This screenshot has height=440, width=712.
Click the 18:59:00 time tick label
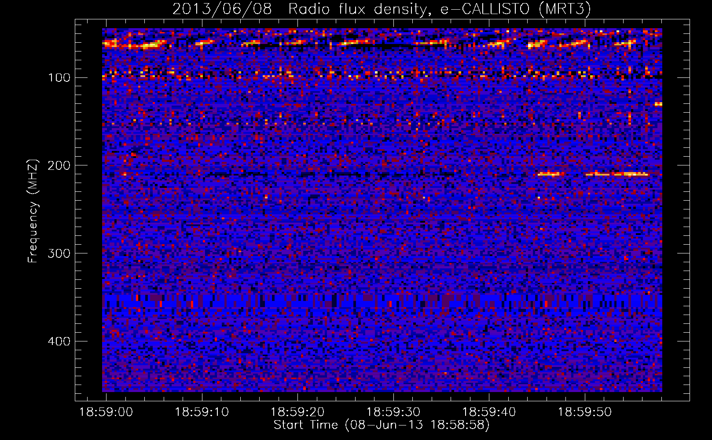click(106, 412)
